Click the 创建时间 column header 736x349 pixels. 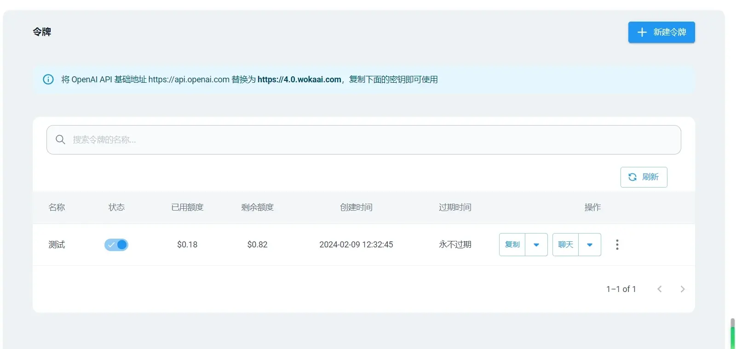pos(356,207)
